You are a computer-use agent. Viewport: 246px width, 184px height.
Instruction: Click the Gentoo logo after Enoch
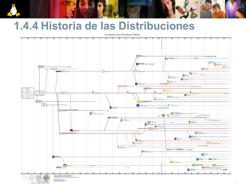click(168, 105)
